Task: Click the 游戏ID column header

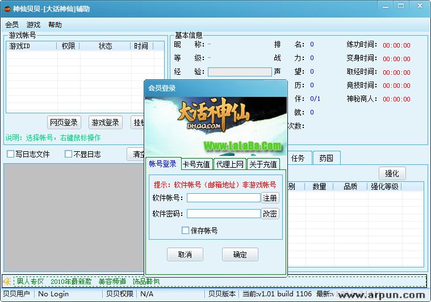Action: (31, 46)
